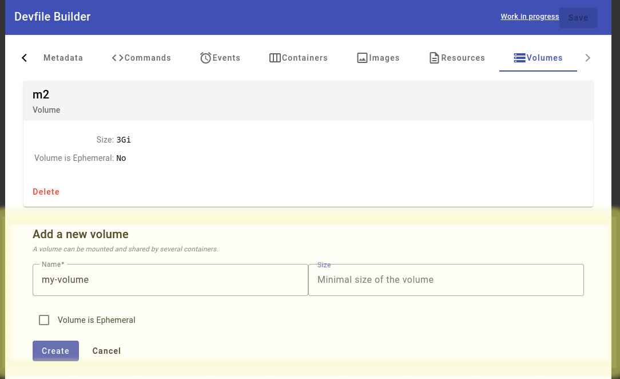Viewport: 620px width, 379px height.
Task: Select the m2 volume card header
Action: (x=308, y=101)
